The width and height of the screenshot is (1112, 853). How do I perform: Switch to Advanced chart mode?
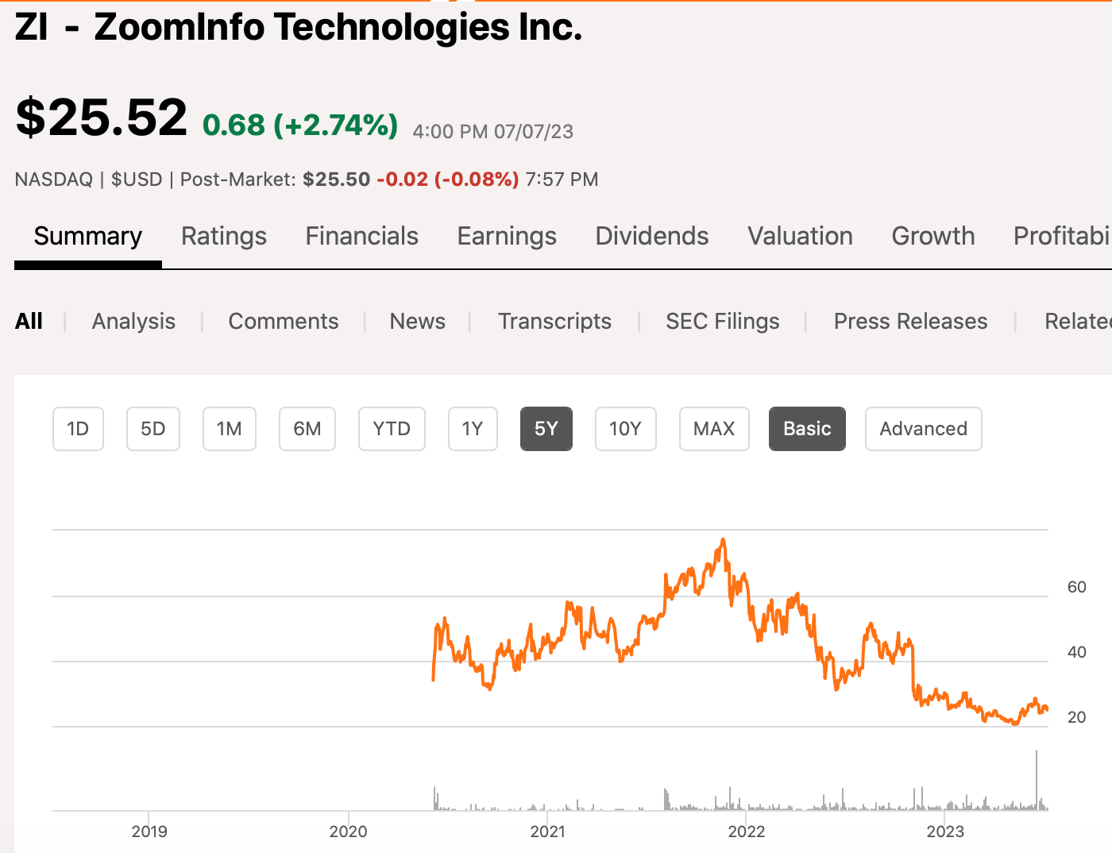[923, 429]
